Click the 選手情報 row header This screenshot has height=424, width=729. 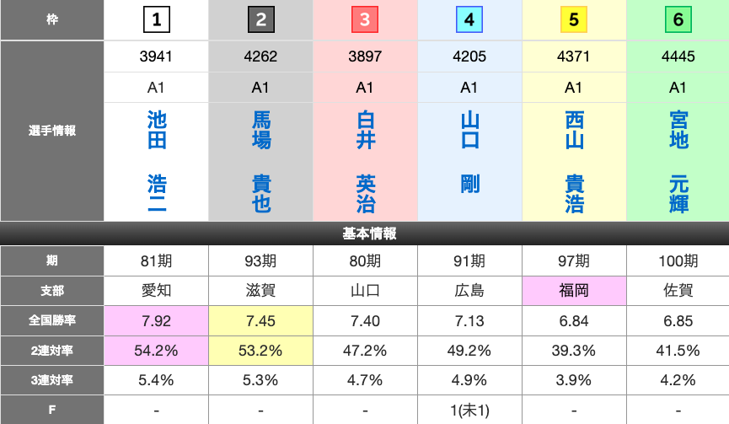[x=52, y=131]
